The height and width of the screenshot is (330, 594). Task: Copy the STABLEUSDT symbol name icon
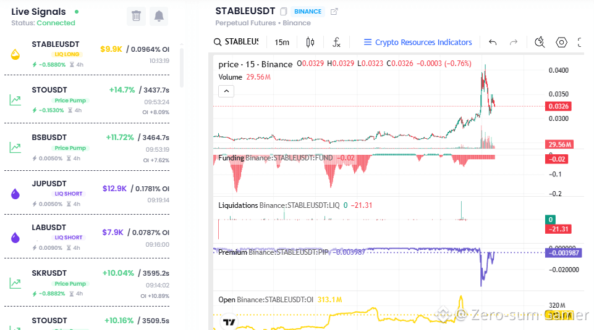coord(283,11)
